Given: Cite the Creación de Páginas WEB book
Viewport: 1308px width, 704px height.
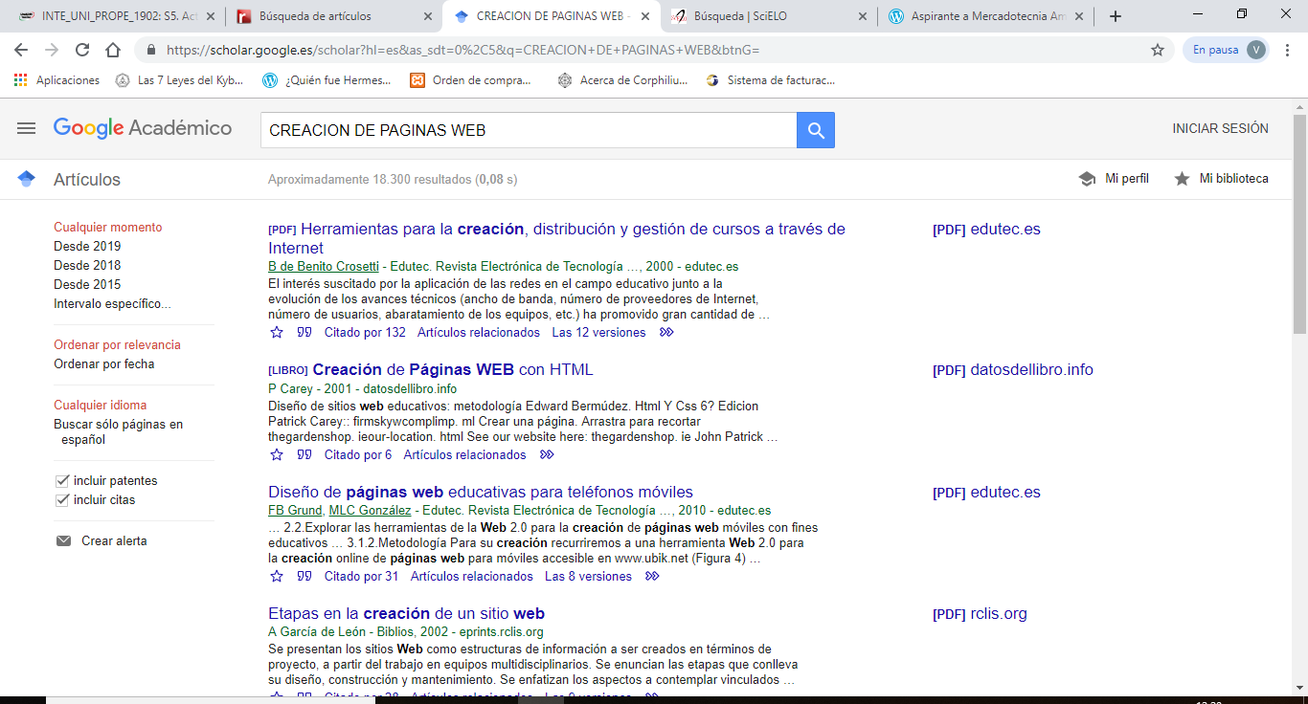Looking at the screenshot, I should point(304,455).
